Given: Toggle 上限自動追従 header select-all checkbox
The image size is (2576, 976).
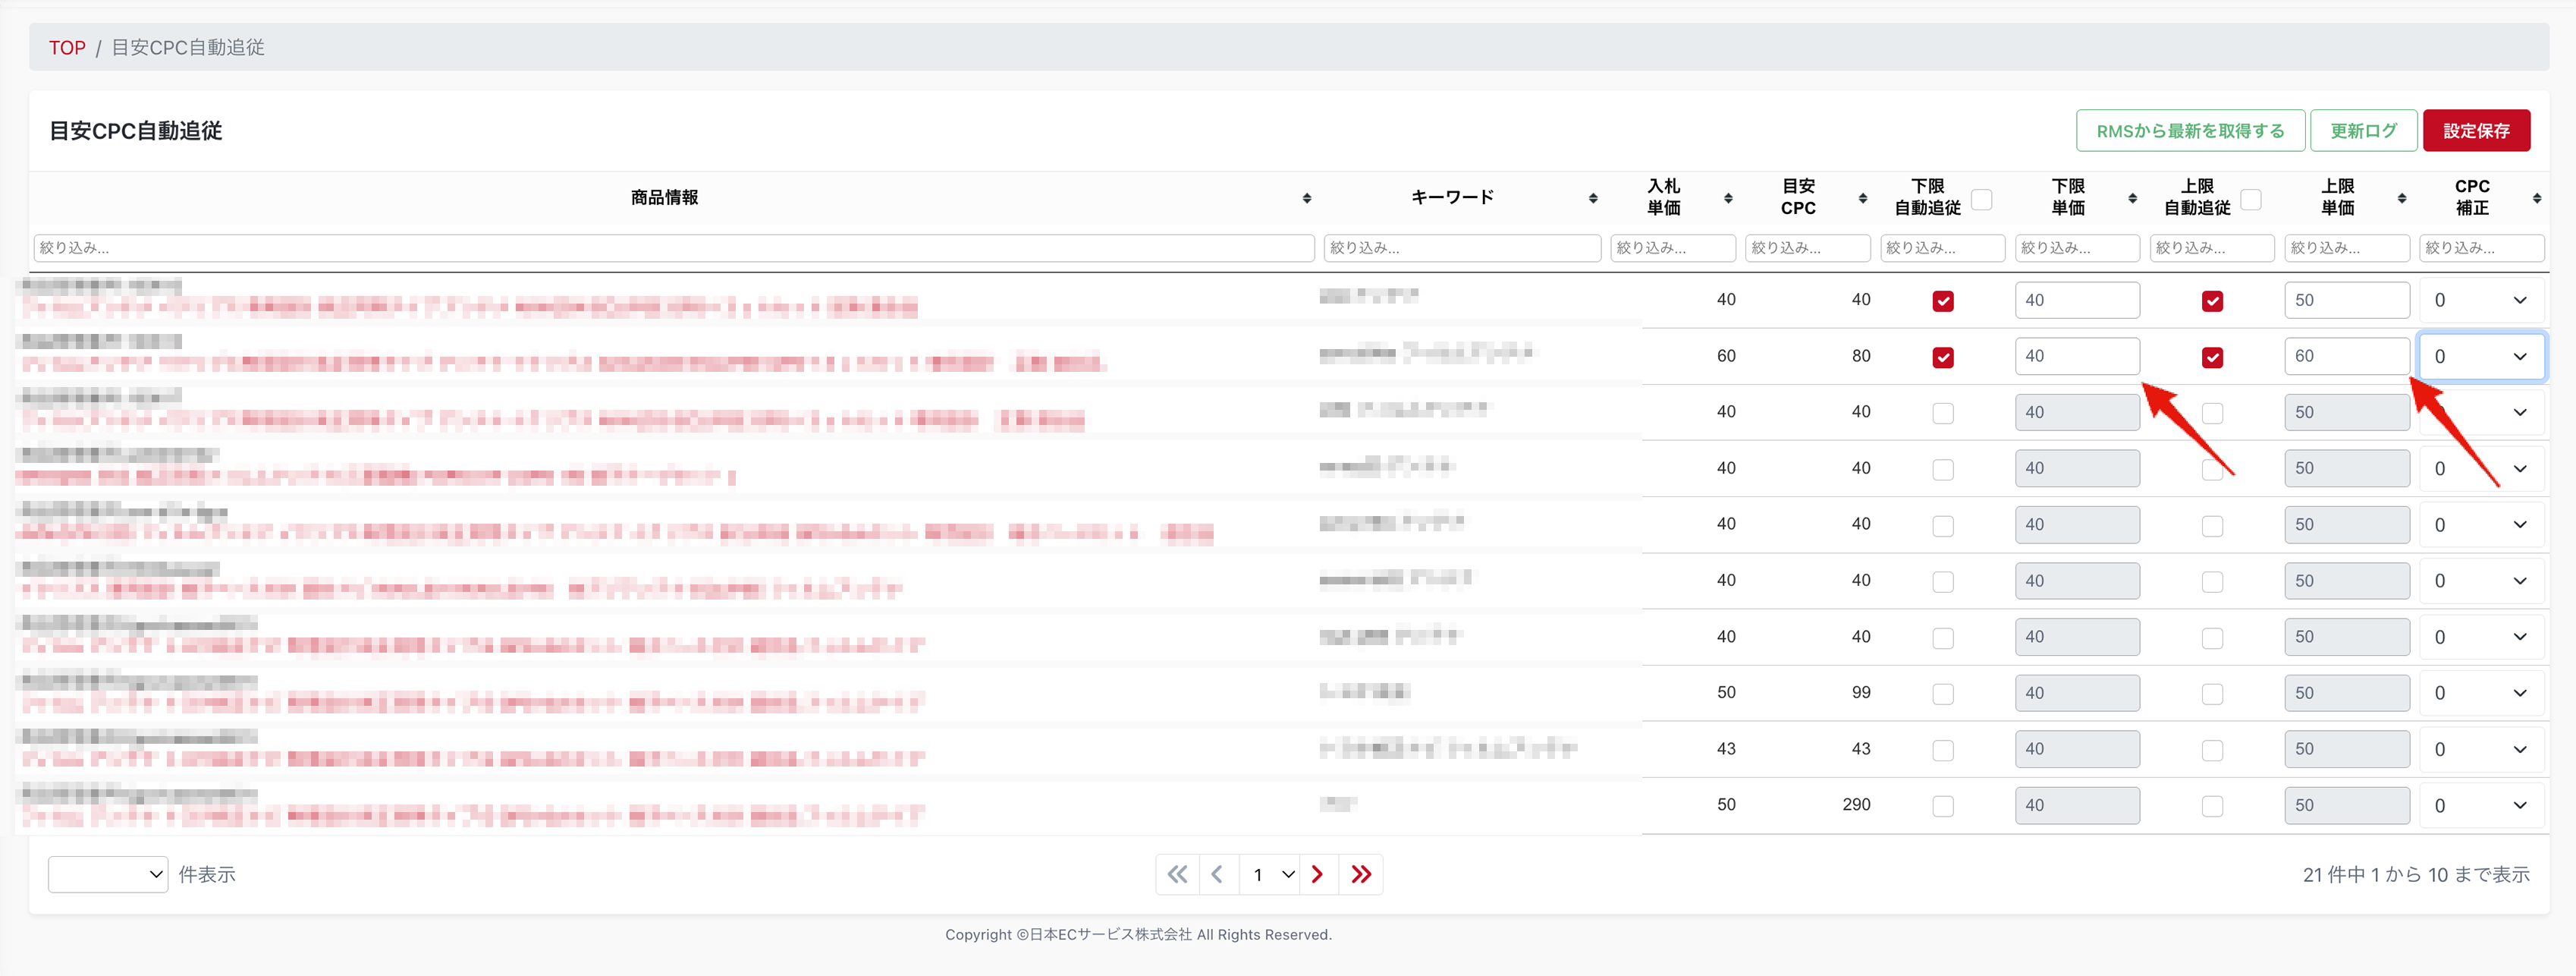Looking at the screenshot, I should (x=2250, y=198).
